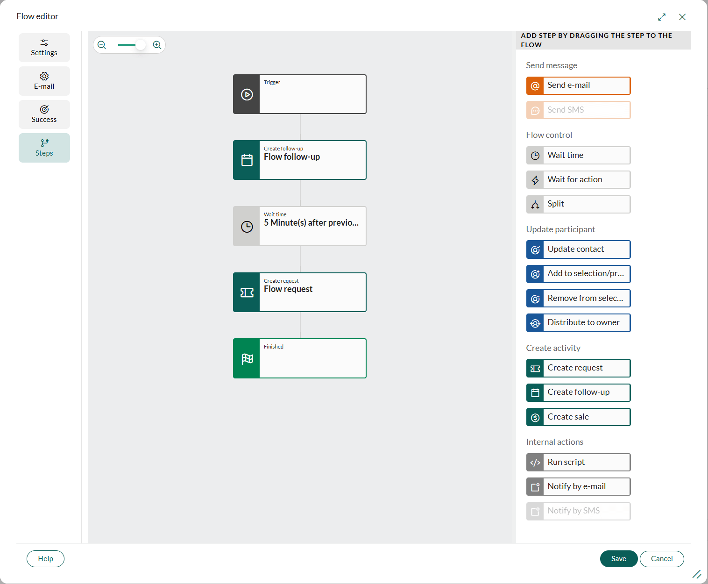Click the Cancel button

[x=662, y=559]
